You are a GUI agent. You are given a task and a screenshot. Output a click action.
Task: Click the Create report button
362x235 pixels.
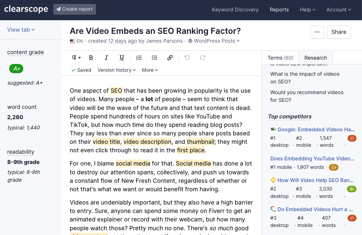pyautogui.click(x=75, y=10)
